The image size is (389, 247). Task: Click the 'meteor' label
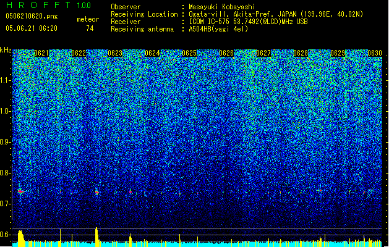(x=88, y=19)
